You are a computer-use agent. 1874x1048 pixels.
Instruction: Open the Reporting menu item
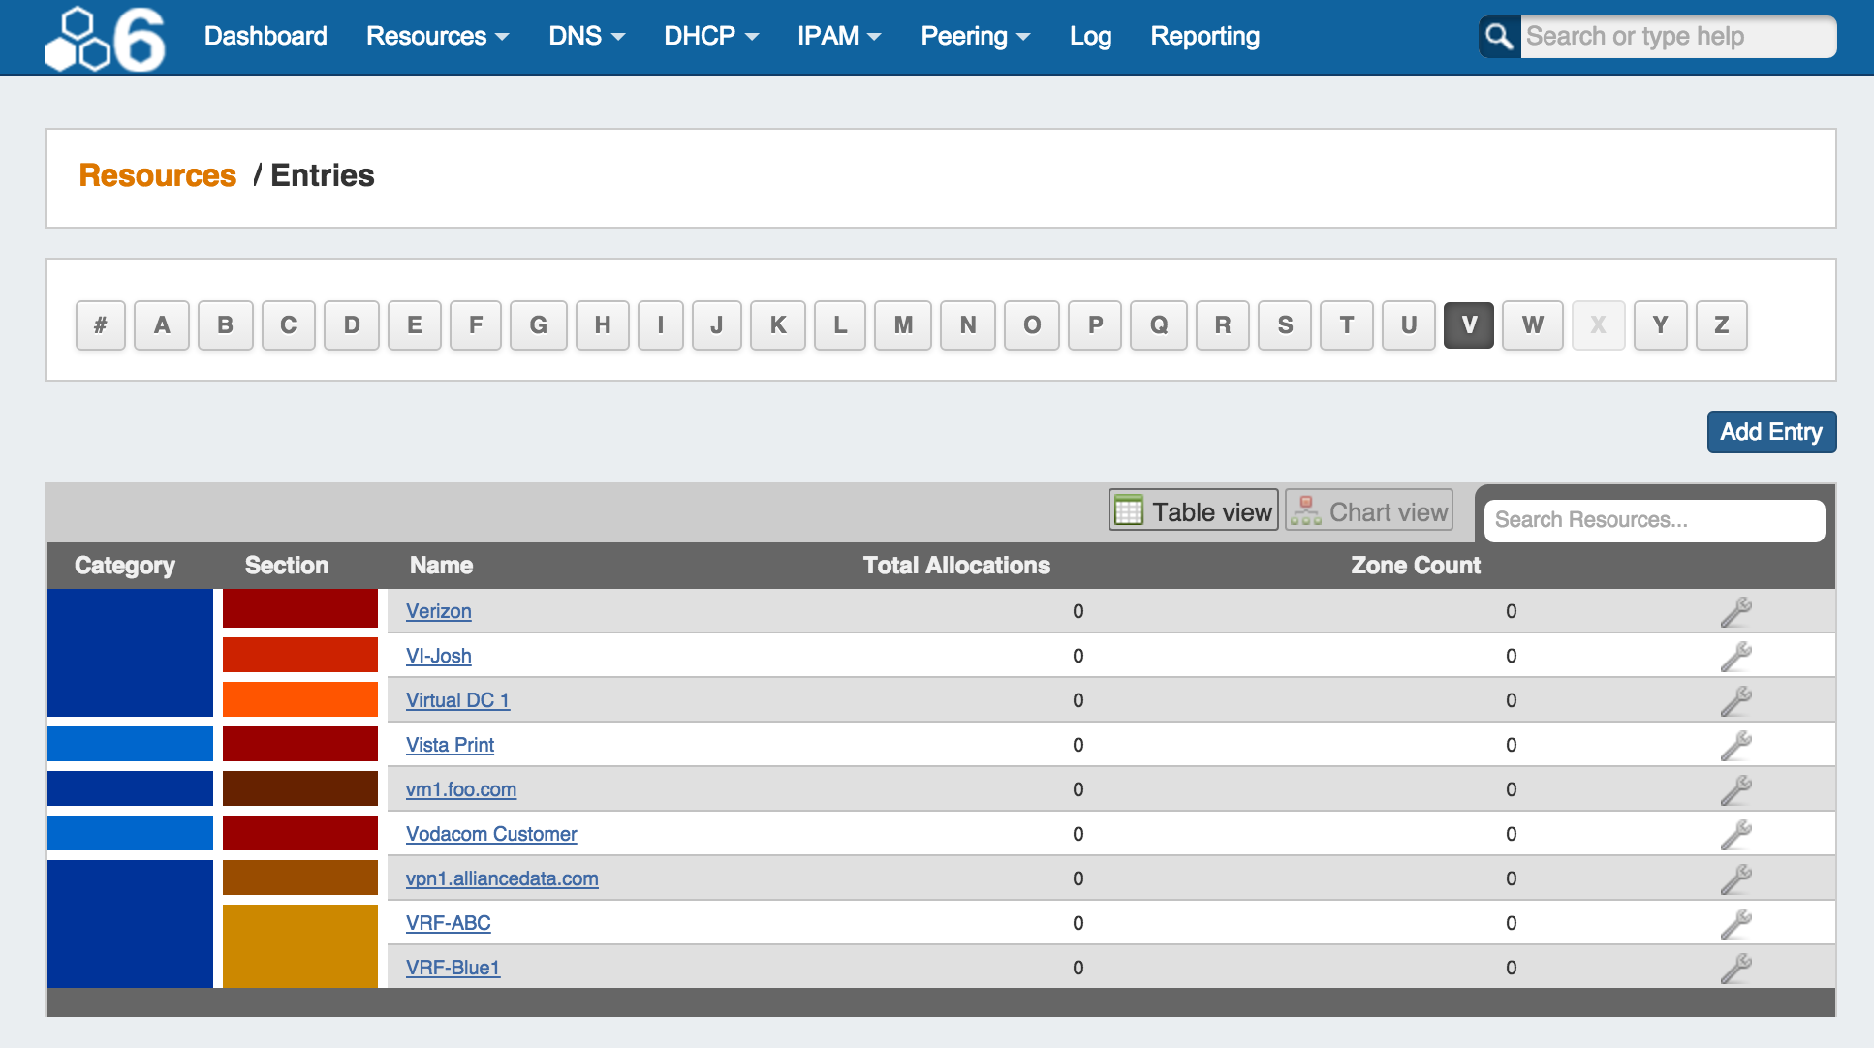pyautogui.click(x=1204, y=37)
